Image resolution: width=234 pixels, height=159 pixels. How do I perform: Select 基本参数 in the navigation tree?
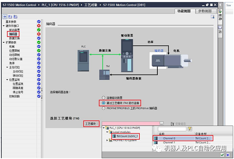point(11,22)
